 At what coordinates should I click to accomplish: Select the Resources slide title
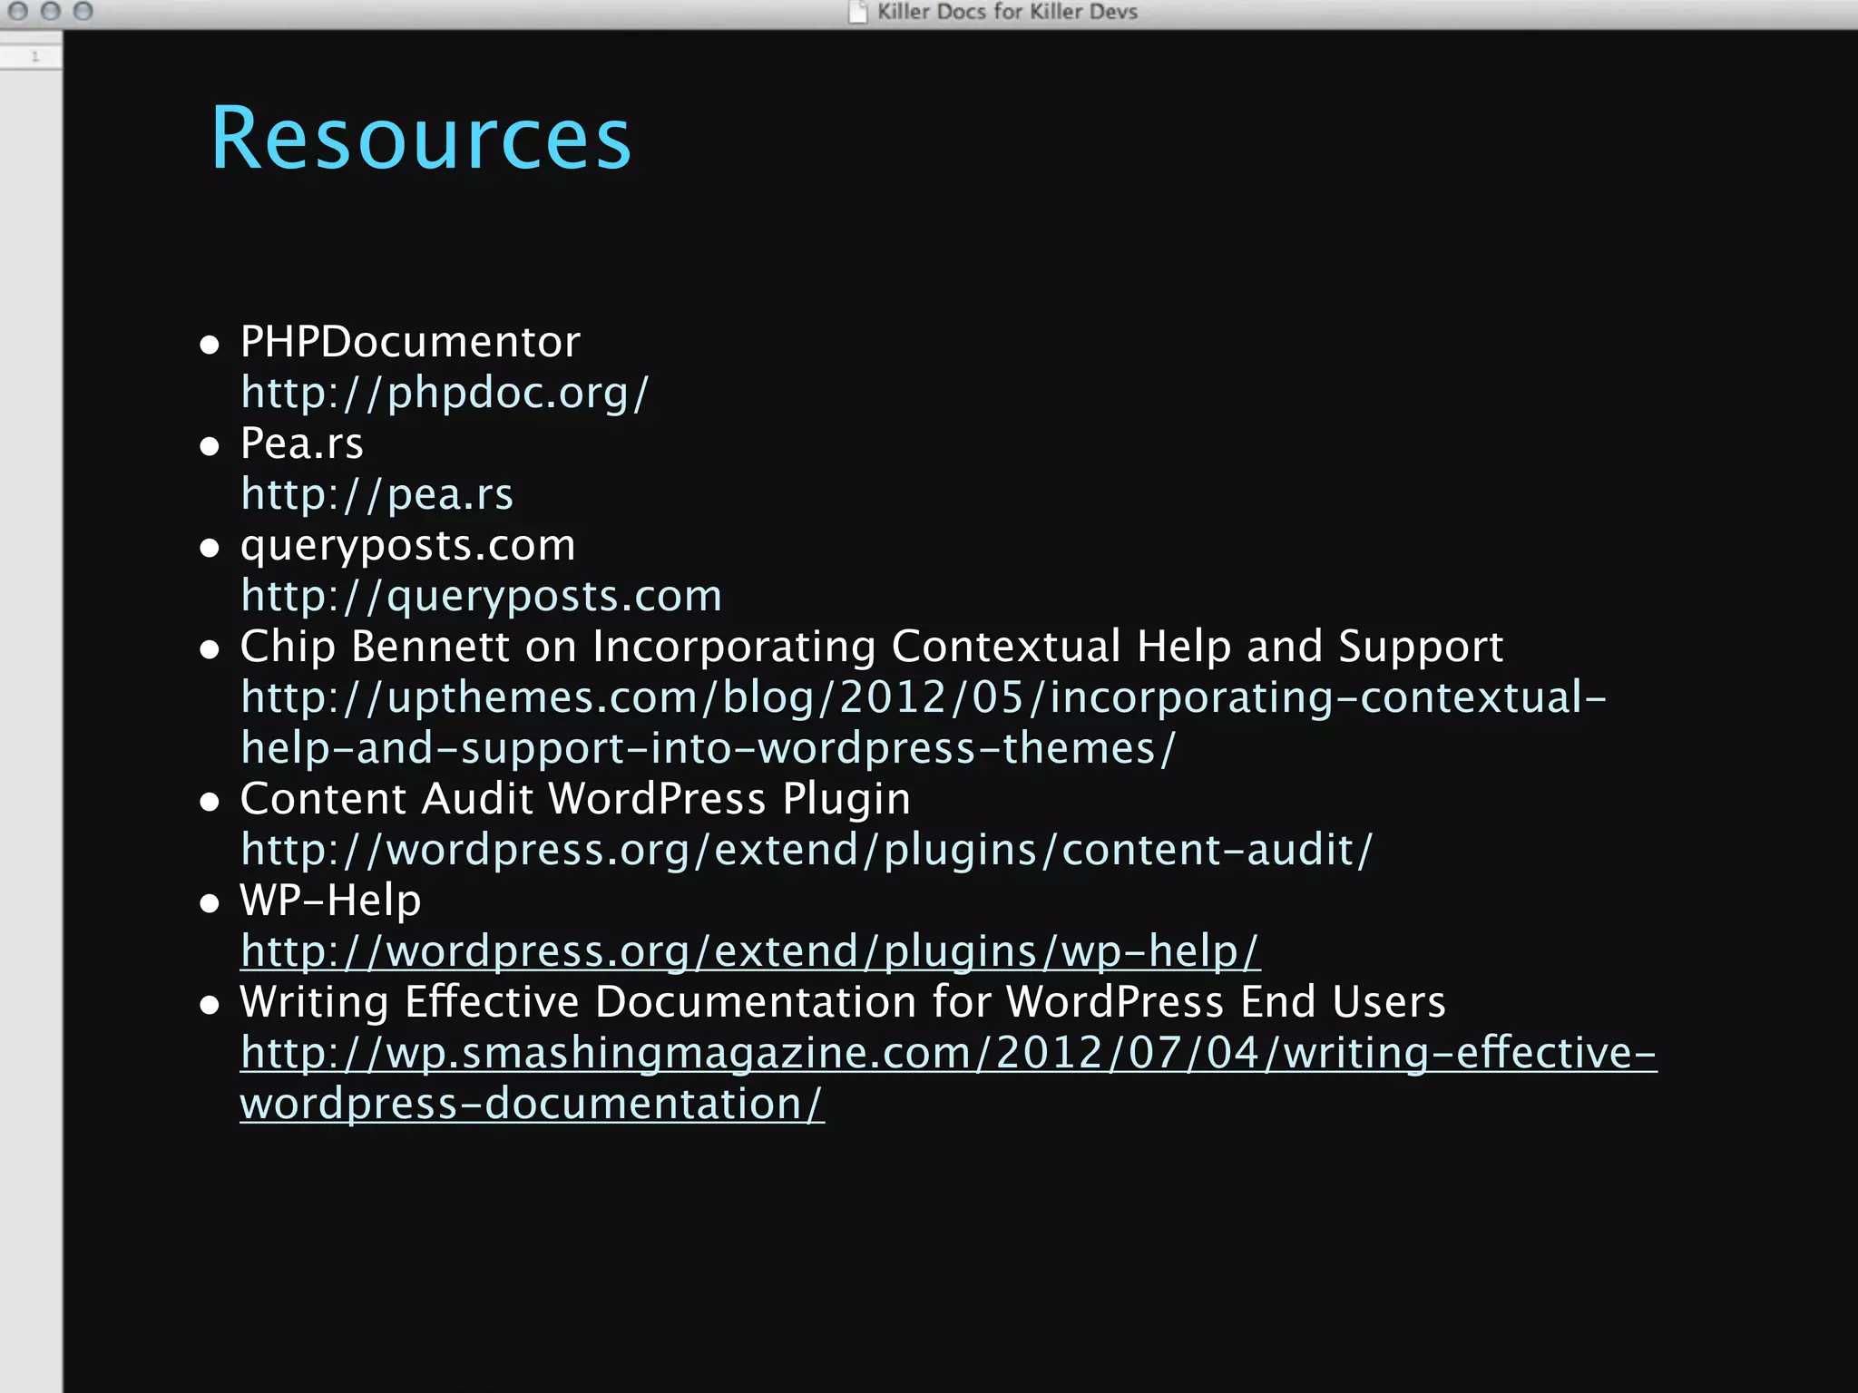[x=421, y=138]
